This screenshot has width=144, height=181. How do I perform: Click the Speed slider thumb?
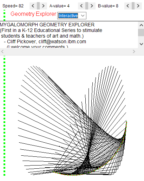click(x=38, y=6)
